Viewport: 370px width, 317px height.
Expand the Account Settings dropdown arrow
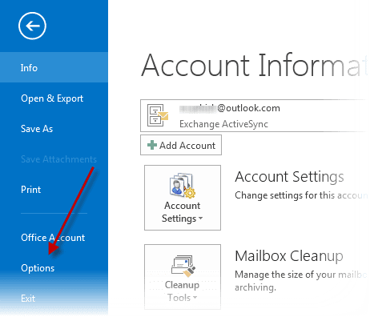tap(201, 219)
